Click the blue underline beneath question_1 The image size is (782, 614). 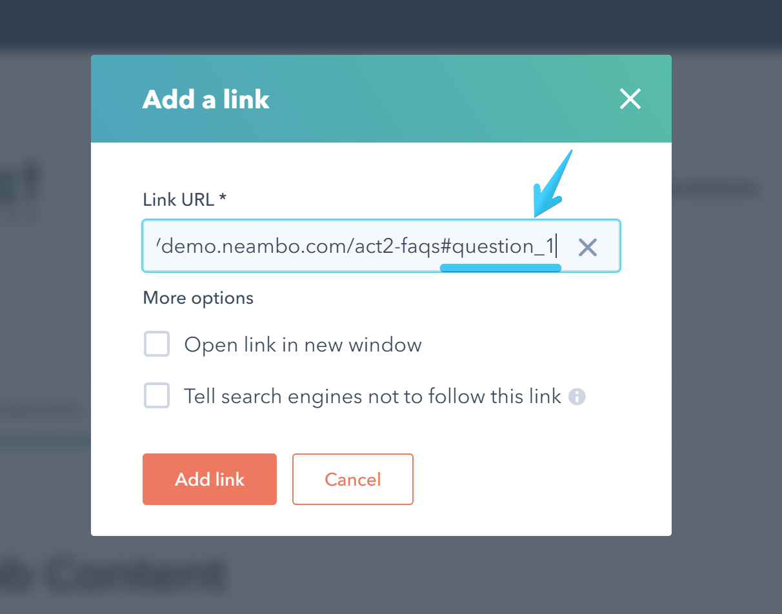500,268
